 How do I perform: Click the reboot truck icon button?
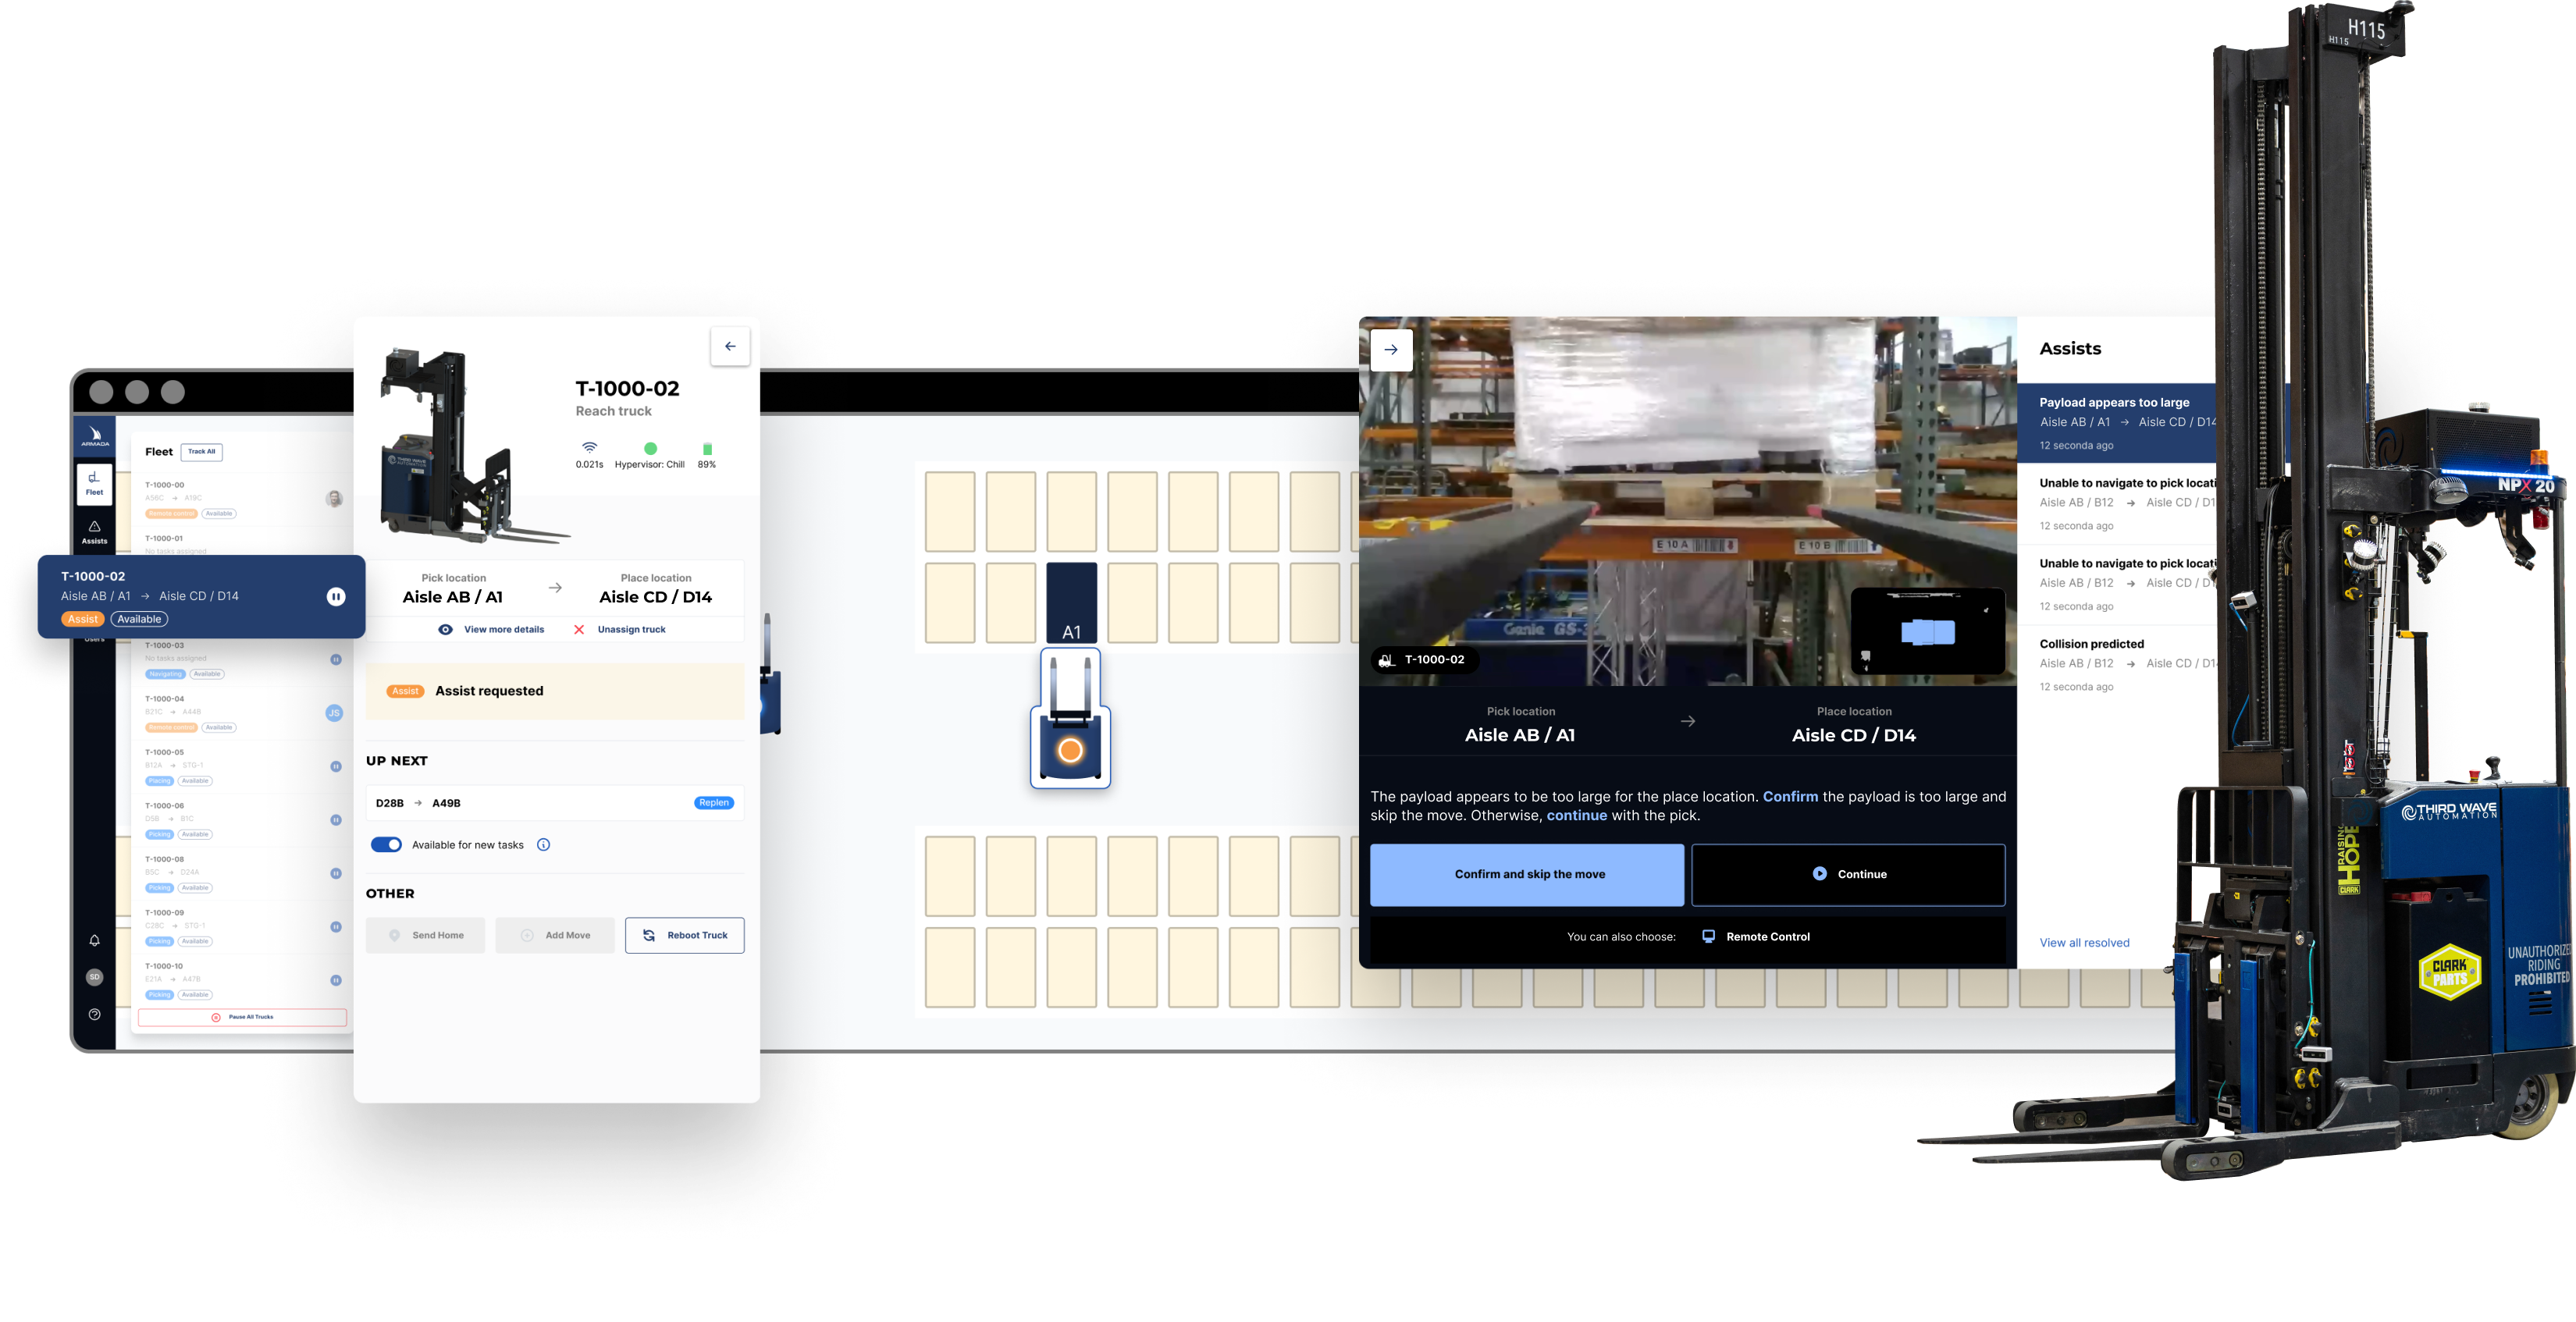647,936
